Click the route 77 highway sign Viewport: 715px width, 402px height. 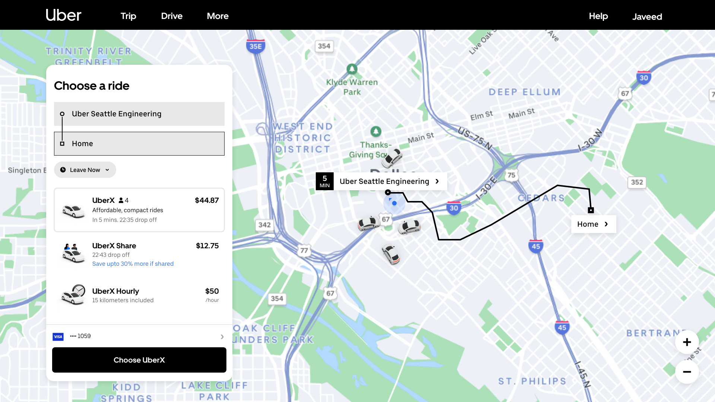tap(304, 251)
